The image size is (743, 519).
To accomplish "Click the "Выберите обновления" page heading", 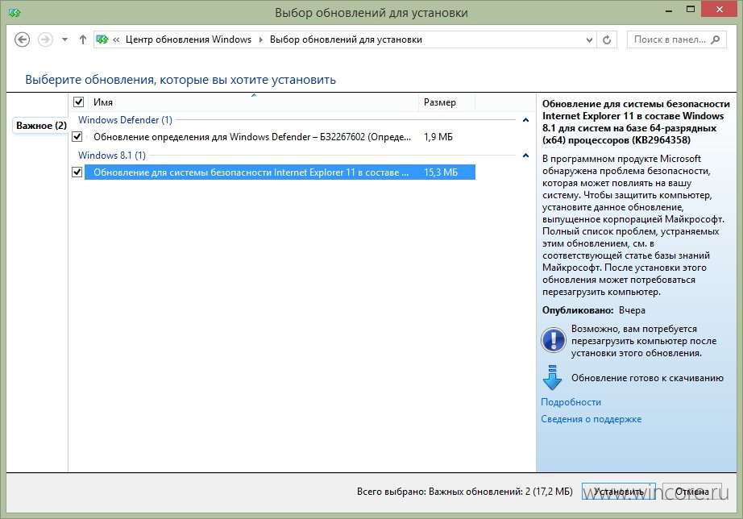I will (181, 80).
